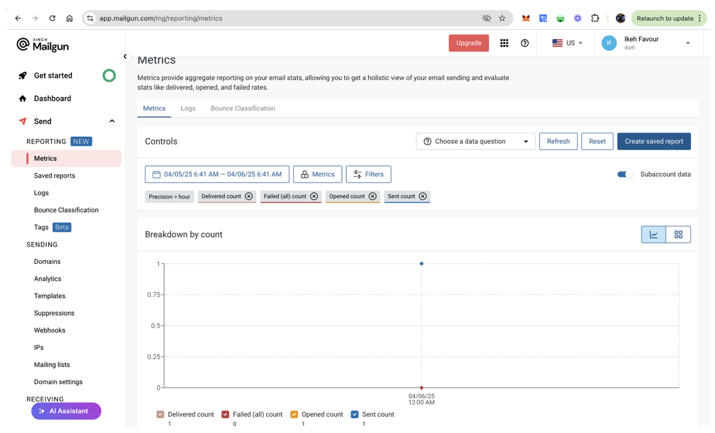The height and width of the screenshot is (433, 715).
Task: Uncheck the Opened count legend checkbox
Action: coord(294,415)
